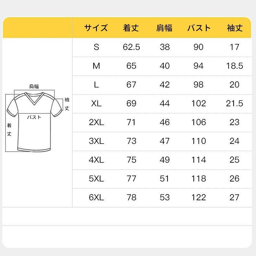Click the バスト label inside shirt diagram
256x256 pixels.
[34, 117]
